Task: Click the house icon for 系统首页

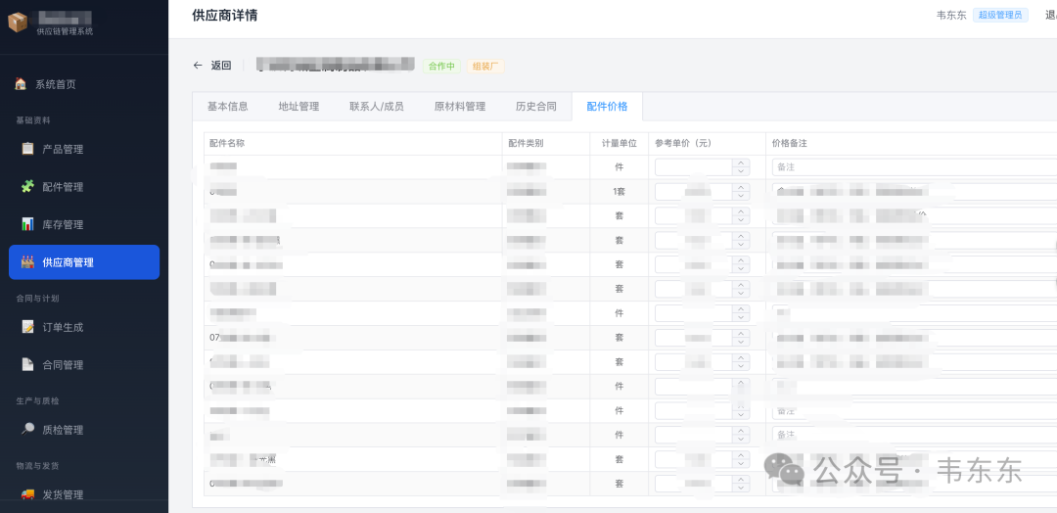Action: 21,83
